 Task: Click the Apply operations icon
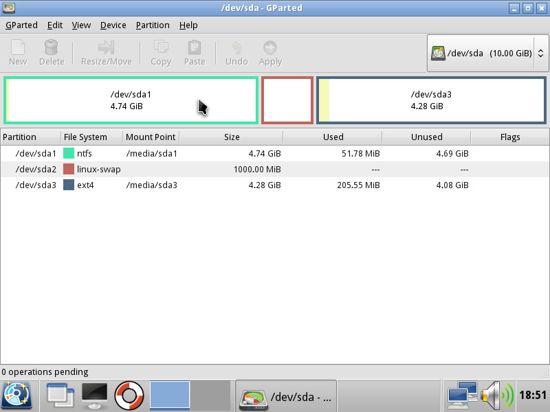(270, 47)
